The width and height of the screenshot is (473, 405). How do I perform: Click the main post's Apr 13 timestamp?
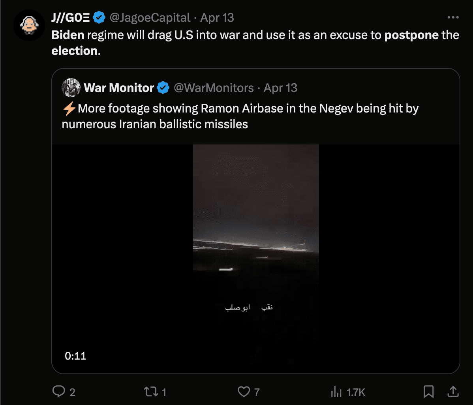click(x=217, y=18)
